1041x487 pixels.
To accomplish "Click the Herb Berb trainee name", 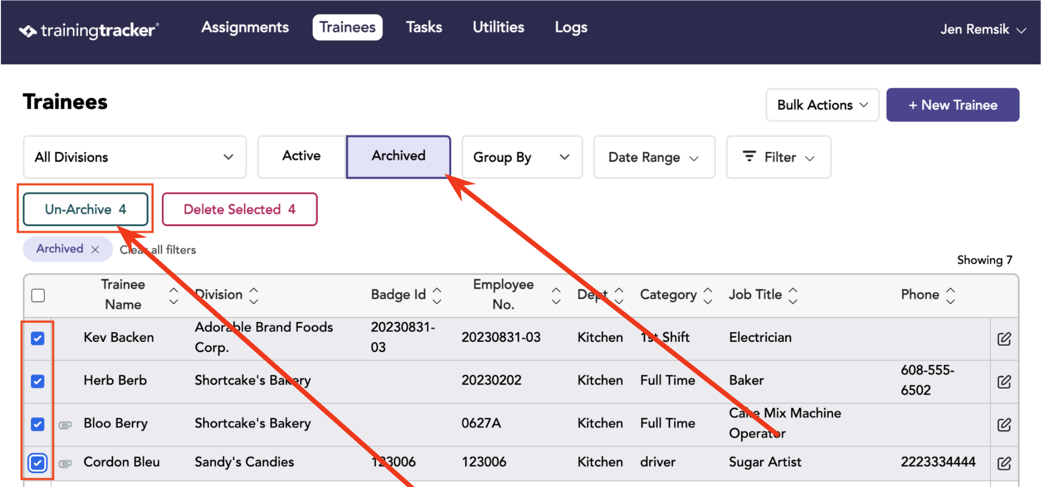I will 115,380.
